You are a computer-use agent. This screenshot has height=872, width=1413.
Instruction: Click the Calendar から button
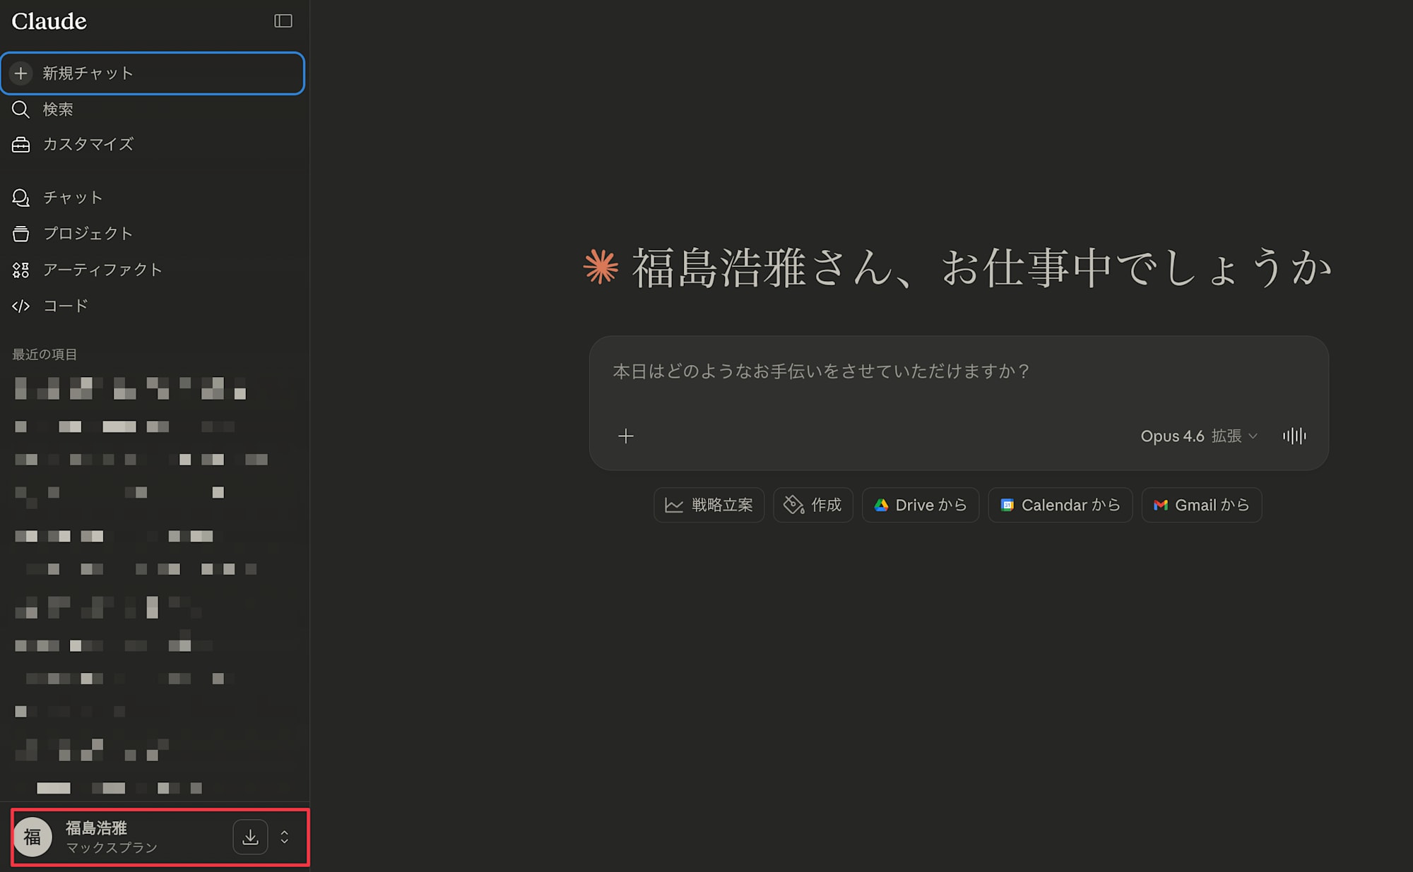point(1060,505)
